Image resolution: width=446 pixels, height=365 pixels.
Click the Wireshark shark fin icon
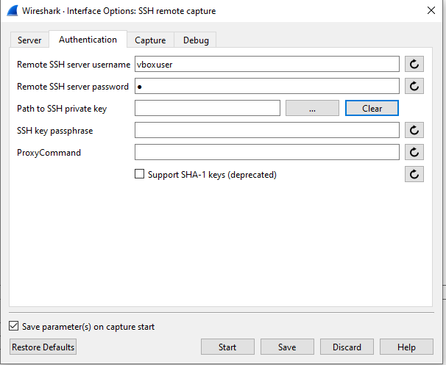(x=13, y=11)
